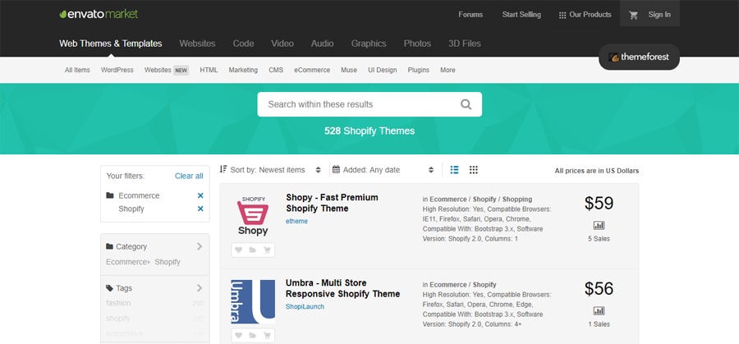Open author etheme profile

[296, 221]
